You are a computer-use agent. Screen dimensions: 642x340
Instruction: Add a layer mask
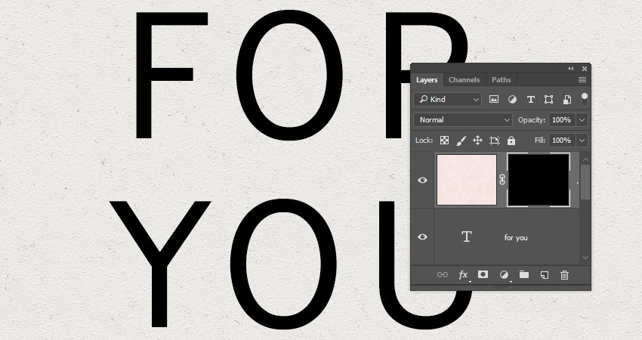pyautogui.click(x=483, y=274)
